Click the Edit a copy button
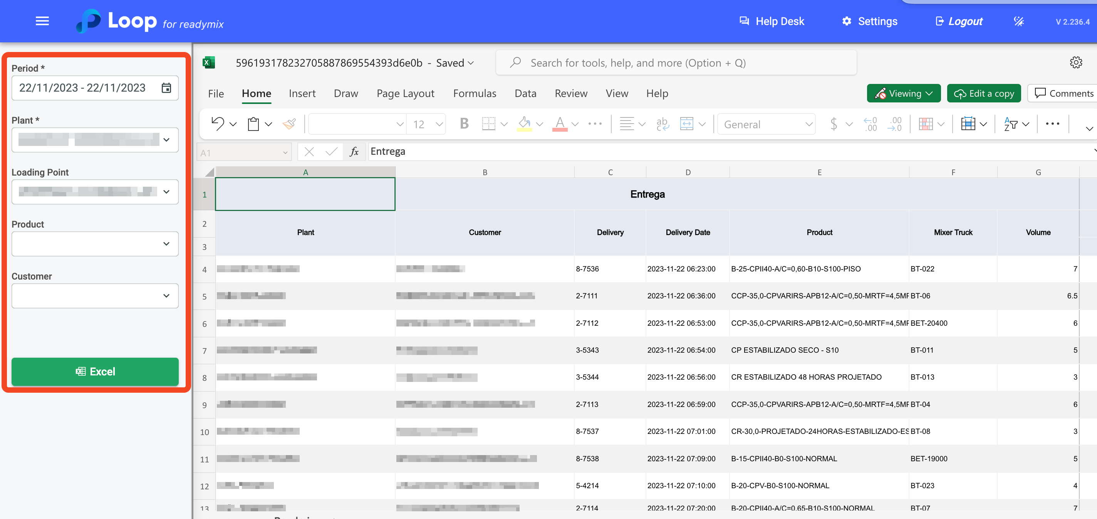 tap(983, 93)
